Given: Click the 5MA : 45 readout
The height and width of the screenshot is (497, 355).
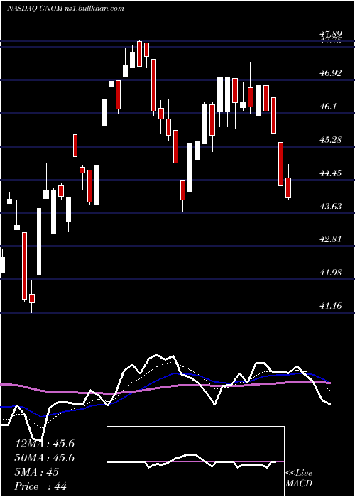Looking at the screenshot, I should coord(36,472).
